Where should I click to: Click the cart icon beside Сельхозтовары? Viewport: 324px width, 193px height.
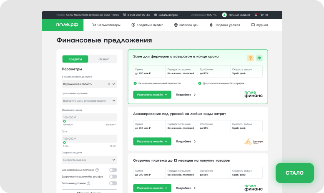[x=94, y=25]
